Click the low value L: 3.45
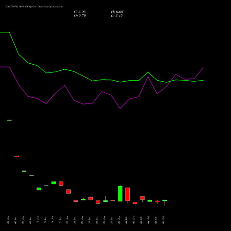This screenshot has height=231, width=231. pos(117,16)
